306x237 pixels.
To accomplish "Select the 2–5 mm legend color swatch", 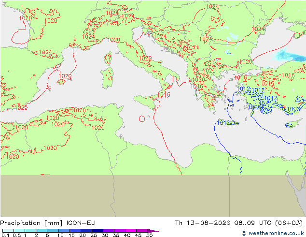I will point(42,231).
